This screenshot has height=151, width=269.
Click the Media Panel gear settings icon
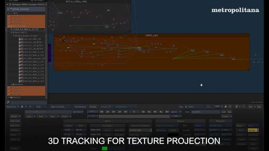click(x=22, y=107)
